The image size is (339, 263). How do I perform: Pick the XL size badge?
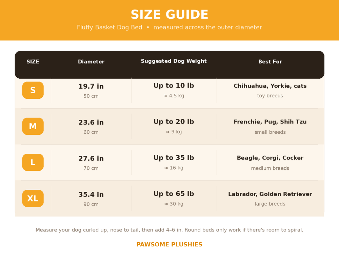(x=33, y=198)
